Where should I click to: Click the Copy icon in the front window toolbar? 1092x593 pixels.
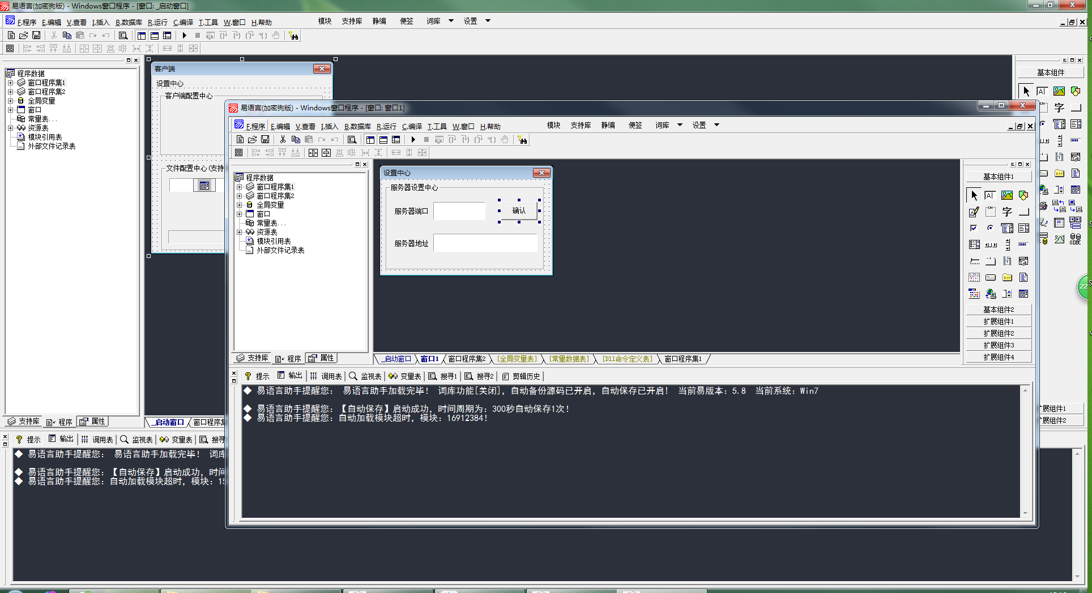pyautogui.click(x=296, y=140)
